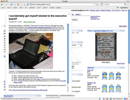The width and height of the screenshot is (130, 100).
Task: Open the address bar history dropdown
Action: tap(95, 4)
